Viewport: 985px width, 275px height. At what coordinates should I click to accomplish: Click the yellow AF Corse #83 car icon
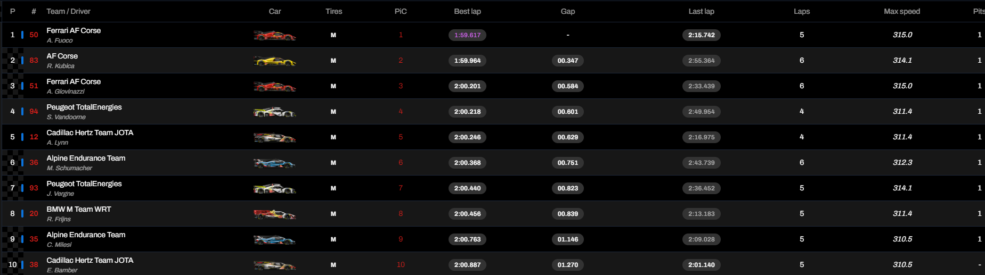click(x=274, y=61)
